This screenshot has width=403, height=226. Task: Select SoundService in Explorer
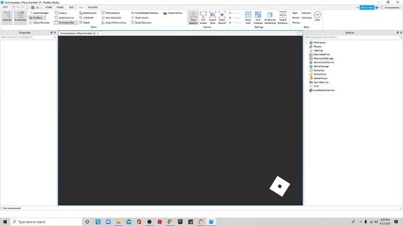(321, 82)
